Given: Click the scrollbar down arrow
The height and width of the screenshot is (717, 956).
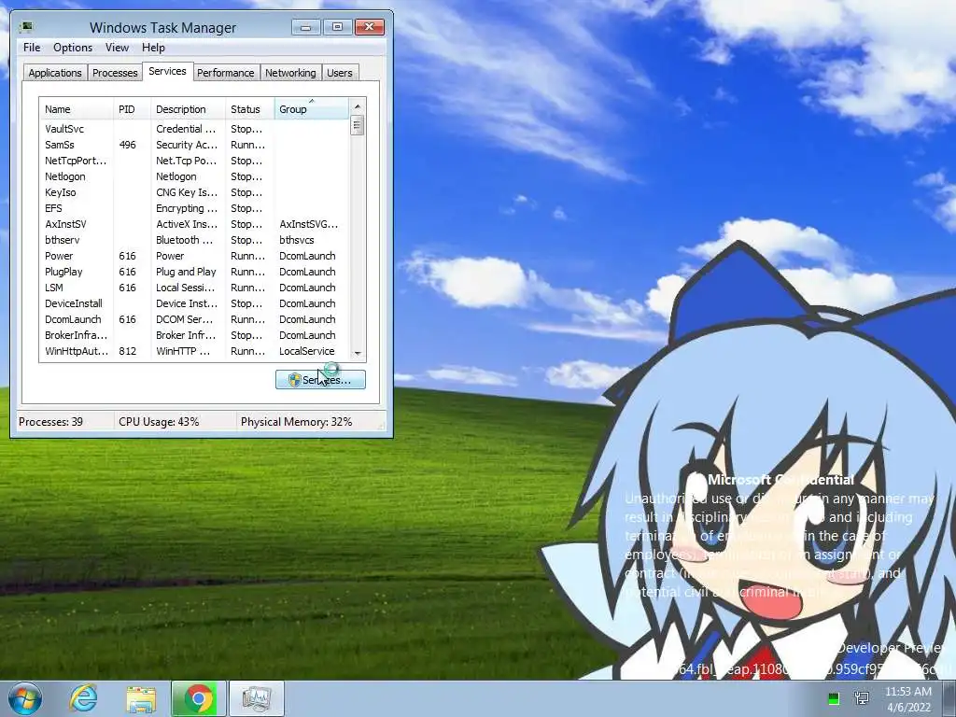Looking at the screenshot, I should click(358, 354).
